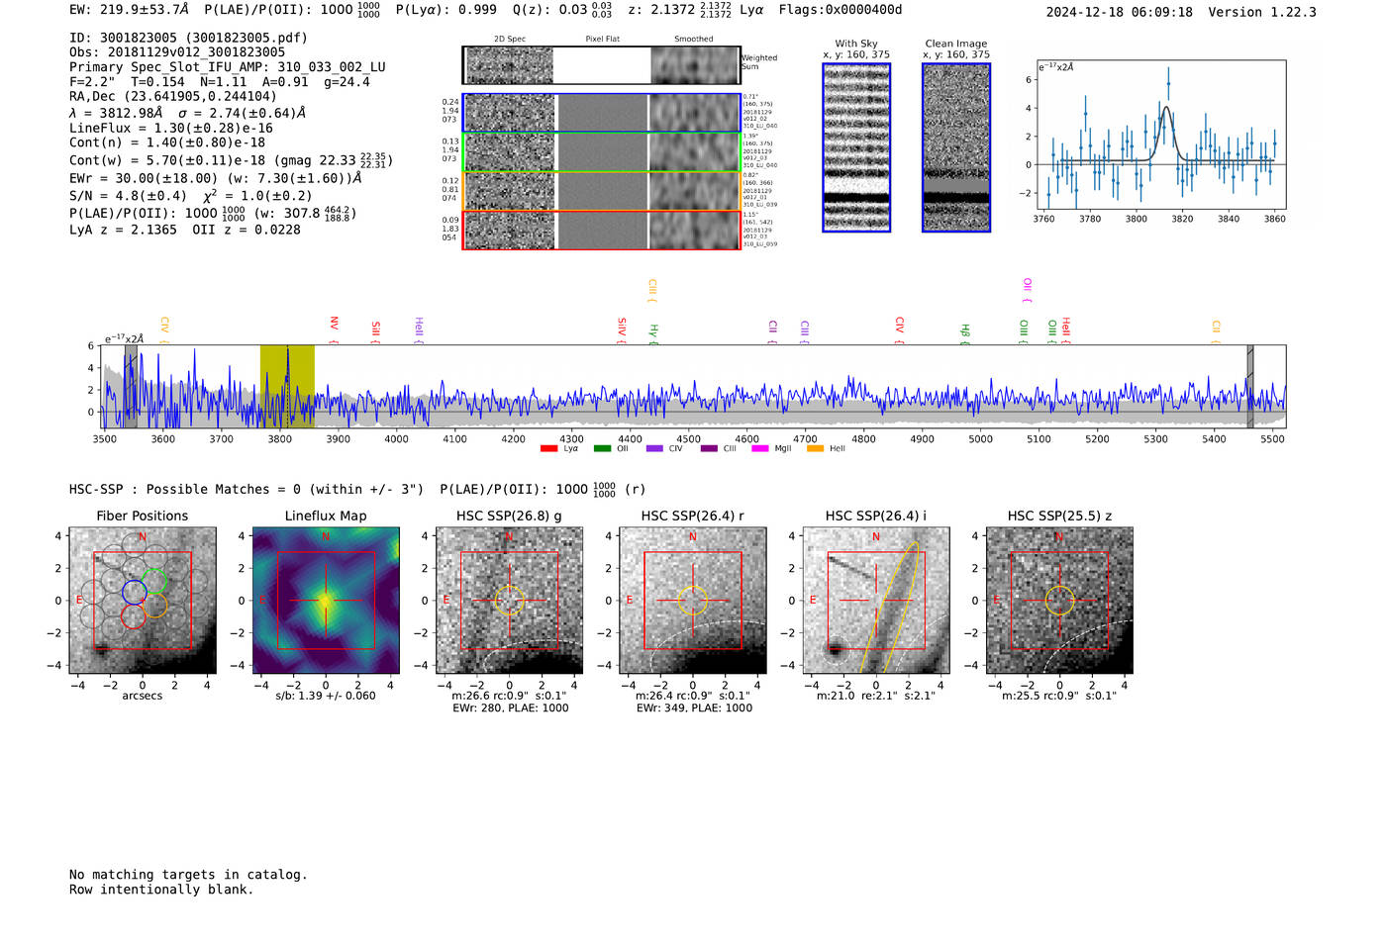Click the HSC-SSP Possible Matches line
This screenshot has height=943, width=1386.
pyautogui.click(x=357, y=490)
